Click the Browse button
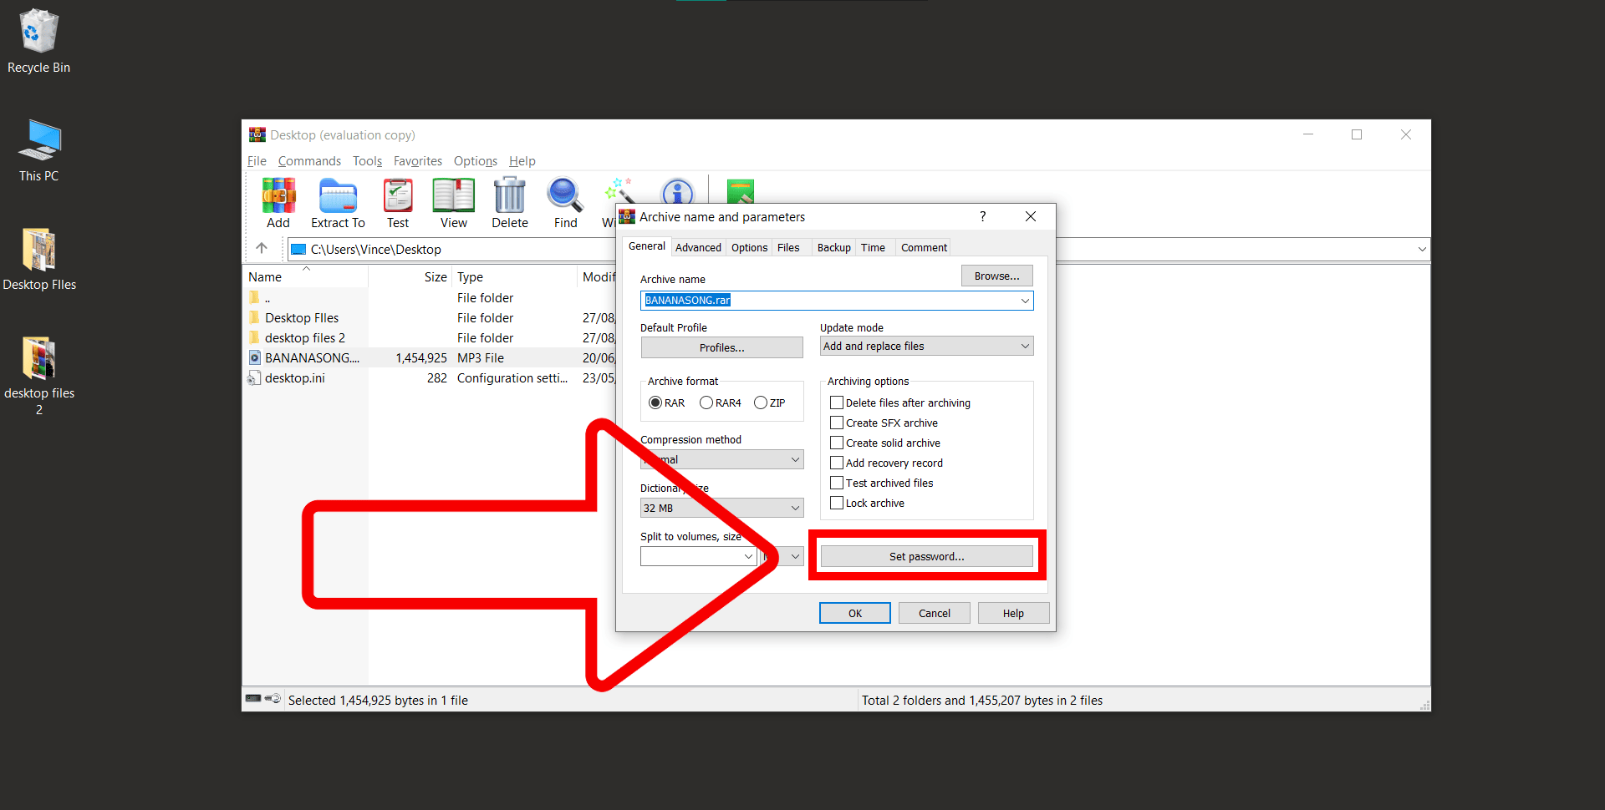 996,276
